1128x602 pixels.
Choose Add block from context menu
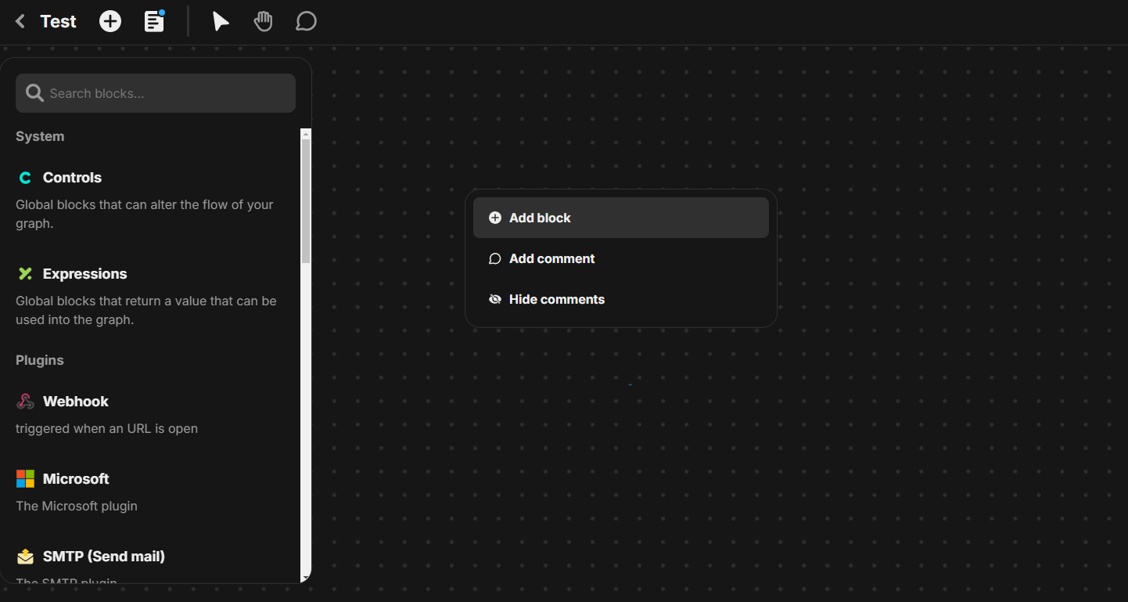point(621,218)
